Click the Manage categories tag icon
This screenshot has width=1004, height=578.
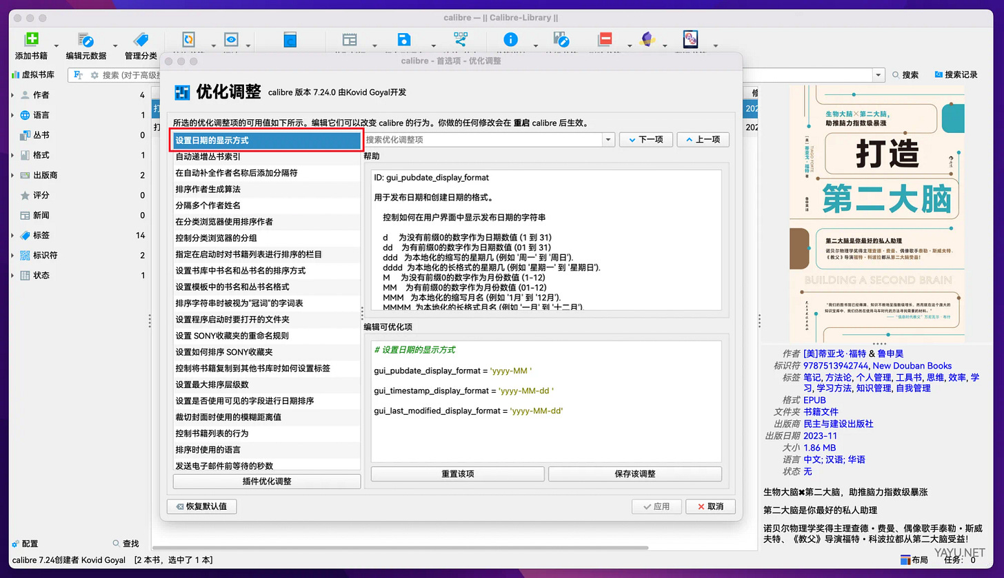click(x=141, y=40)
